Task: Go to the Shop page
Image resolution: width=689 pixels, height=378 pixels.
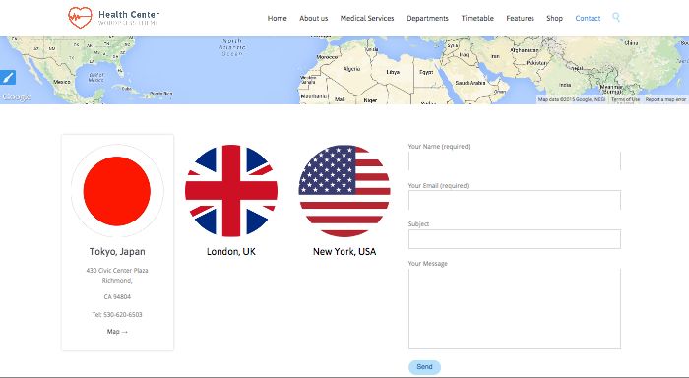Action: (x=554, y=18)
